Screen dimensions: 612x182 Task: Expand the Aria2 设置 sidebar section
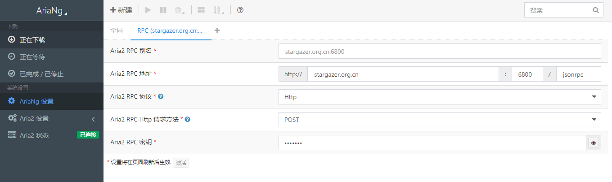point(52,118)
